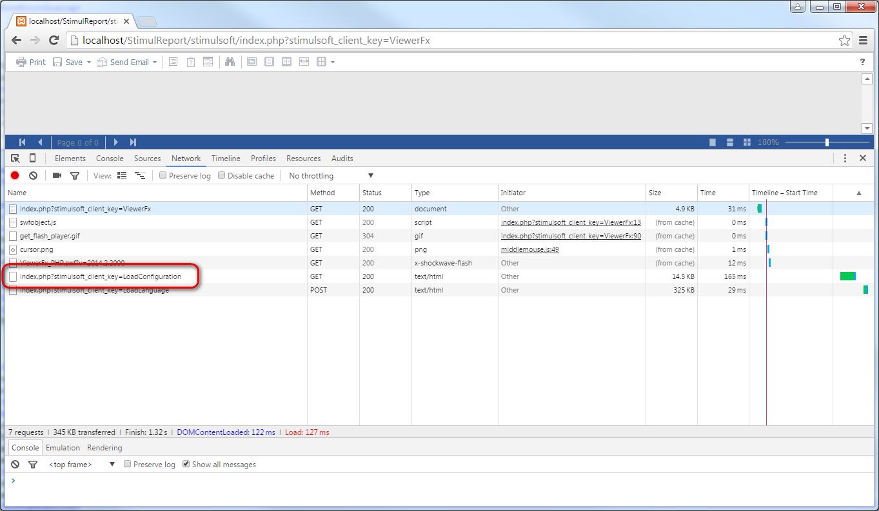Click the DevTools inspect element icon
The image size is (879, 511).
[x=15, y=159]
